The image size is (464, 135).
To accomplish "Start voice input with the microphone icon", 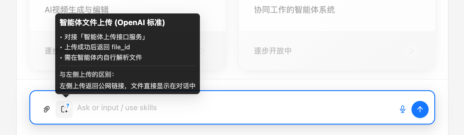I will click(402, 109).
